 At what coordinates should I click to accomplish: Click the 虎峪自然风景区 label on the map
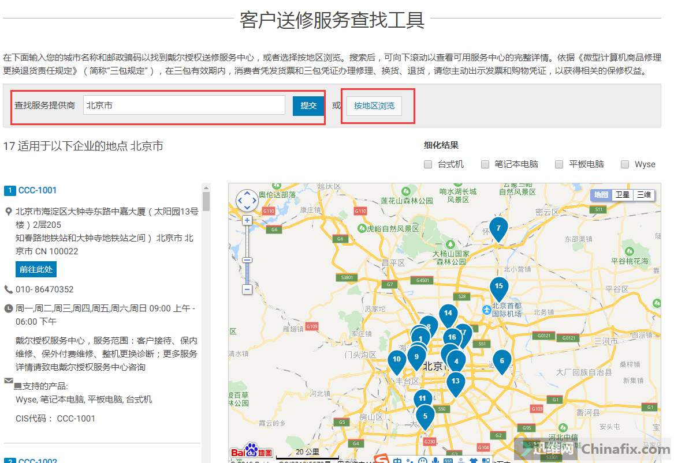tap(393, 229)
